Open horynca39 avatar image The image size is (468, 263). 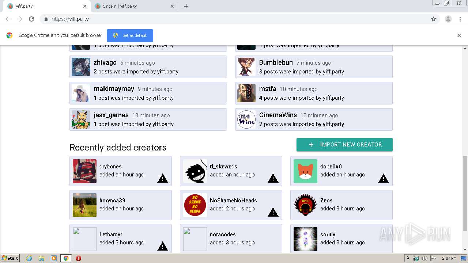(84, 205)
